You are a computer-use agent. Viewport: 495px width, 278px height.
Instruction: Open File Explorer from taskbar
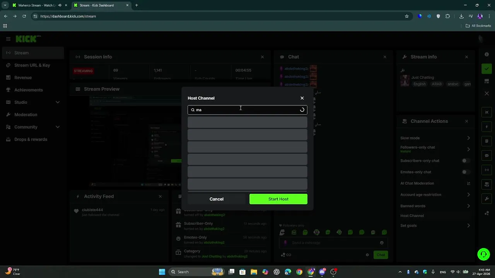[x=254, y=272]
